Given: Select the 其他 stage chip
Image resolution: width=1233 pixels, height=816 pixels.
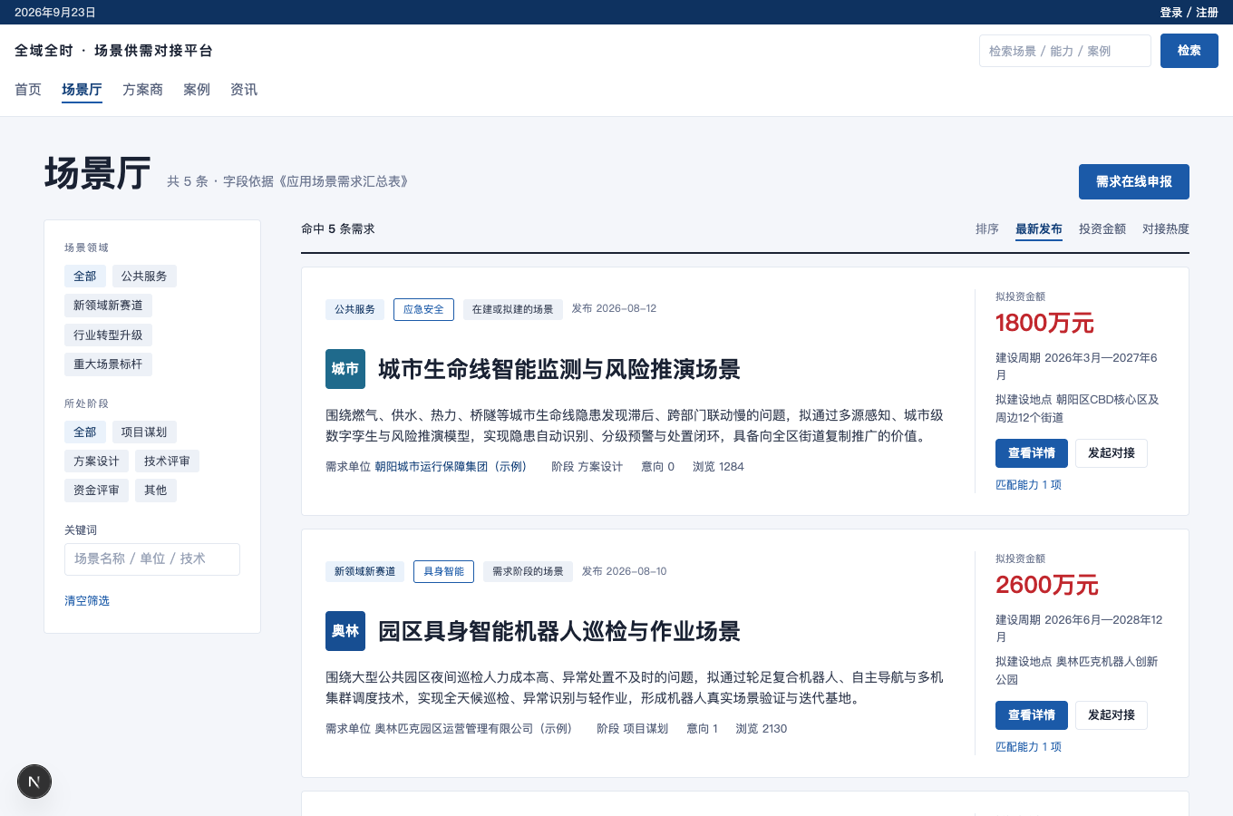Looking at the screenshot, I should (x=156, y=491).
